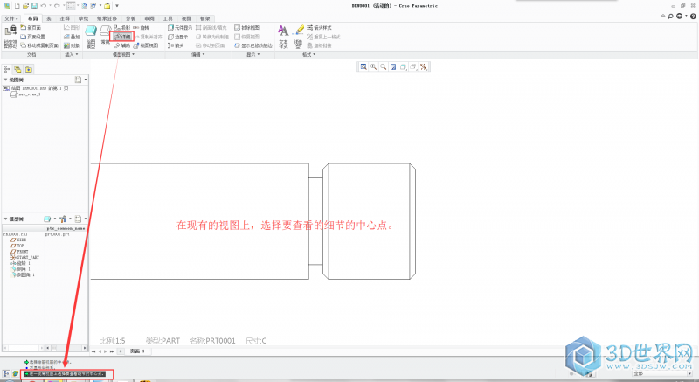Expand the 格式 ribbon group
This screenshot has width=699, height=382.
click(308, 54)
